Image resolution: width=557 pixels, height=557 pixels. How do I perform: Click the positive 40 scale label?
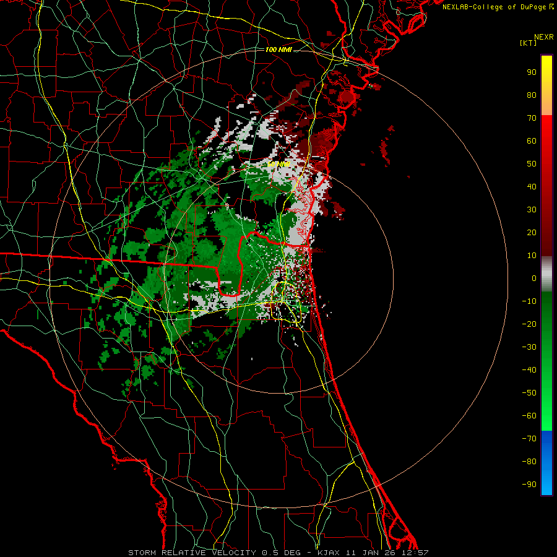[x=532, y=187]
